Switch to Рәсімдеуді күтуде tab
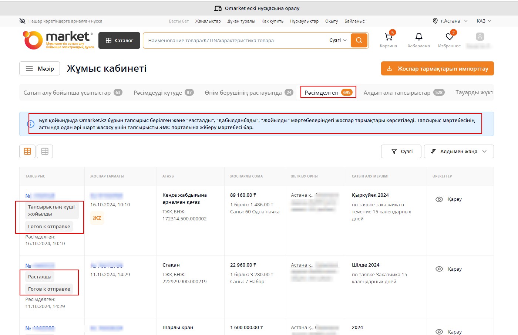 163,92
